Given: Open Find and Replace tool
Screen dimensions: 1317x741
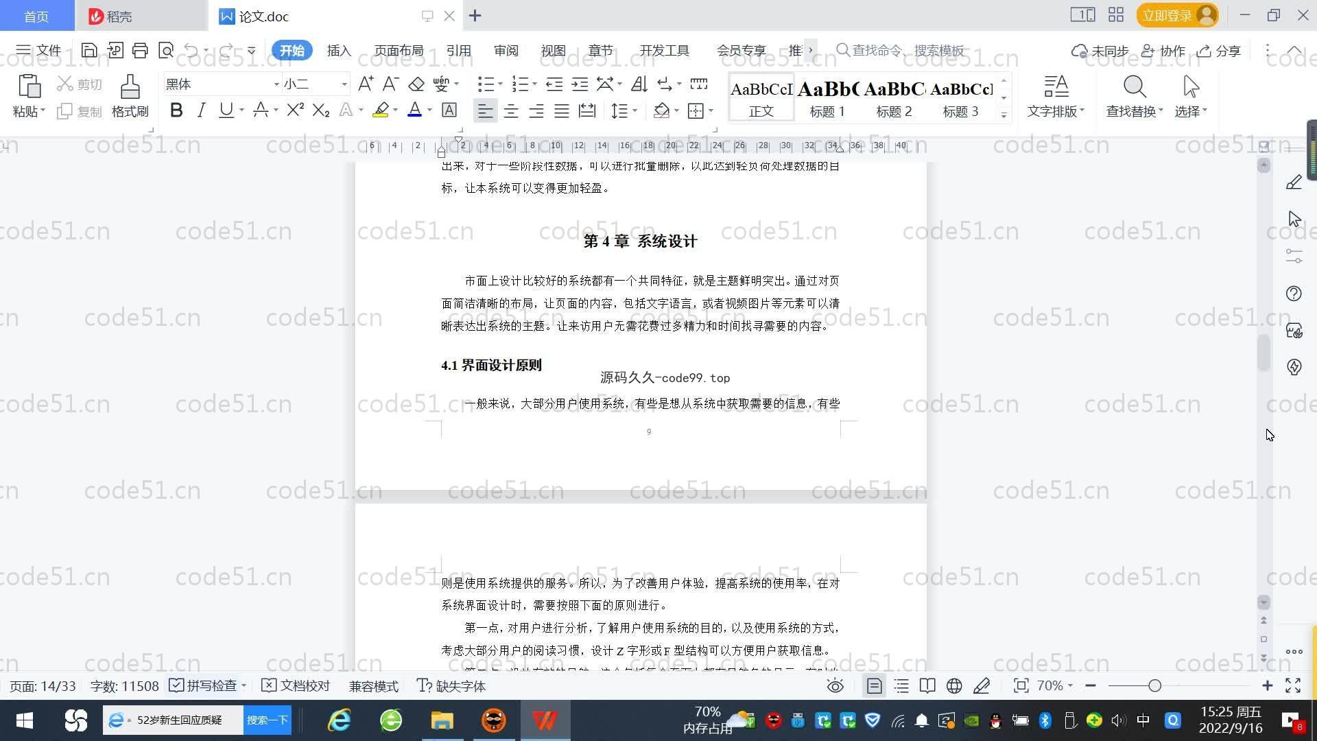Looking at the screenshot, I should pyautogui.click(x=1134, y=97).
